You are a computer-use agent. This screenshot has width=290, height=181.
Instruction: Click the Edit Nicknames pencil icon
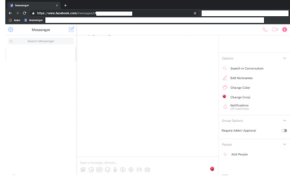[225, 78]
